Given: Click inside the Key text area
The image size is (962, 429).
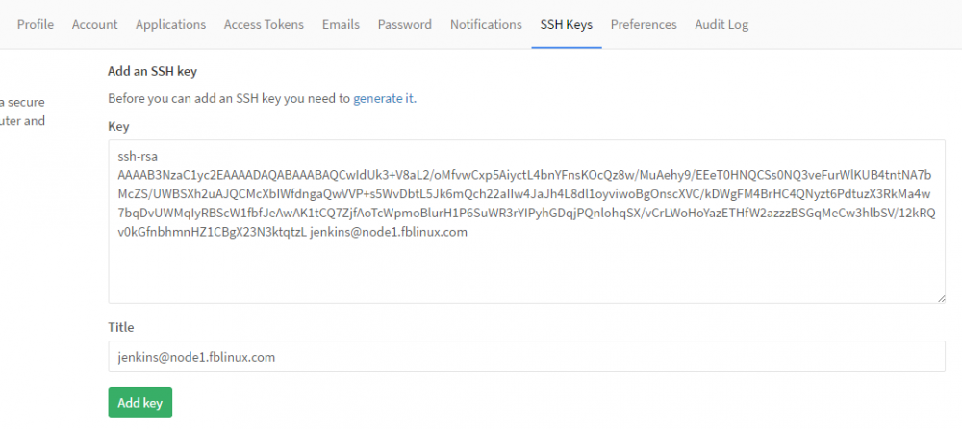Looking at the screenshot, I should click(x=526, y=274).
